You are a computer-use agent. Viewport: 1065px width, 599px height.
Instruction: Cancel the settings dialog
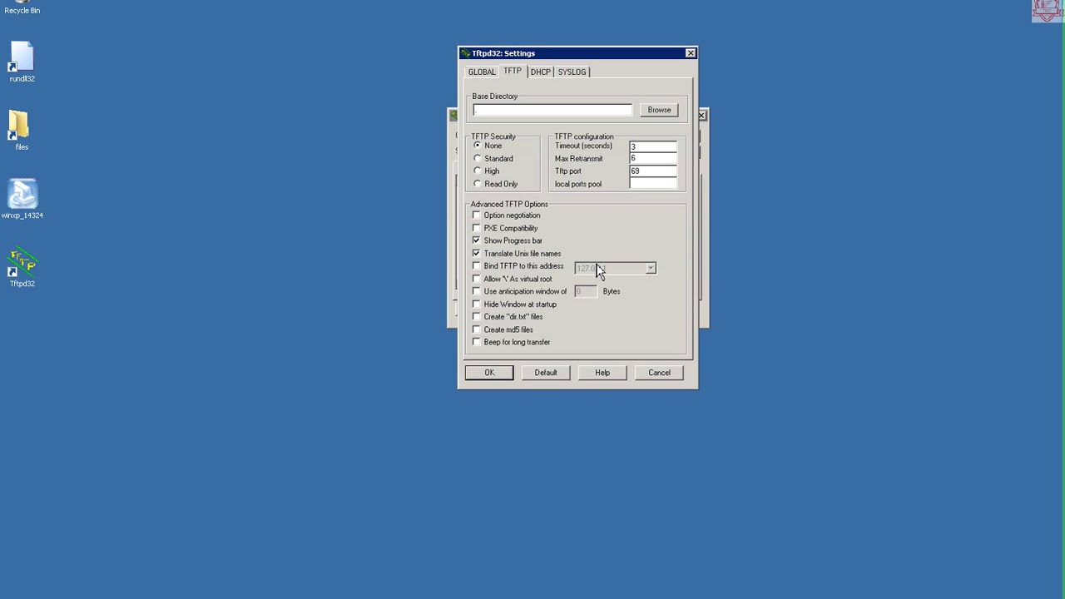[x=659, y=373]
